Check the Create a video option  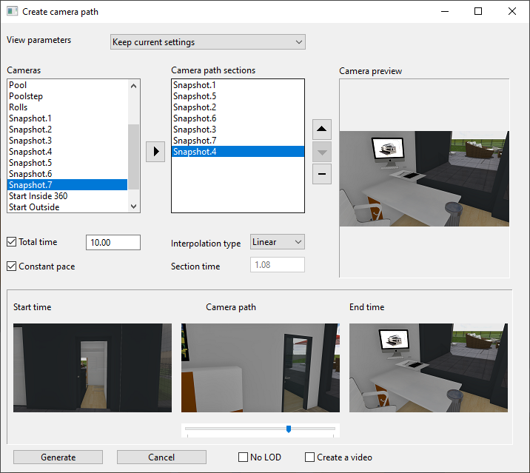click(x=310, y=457)
